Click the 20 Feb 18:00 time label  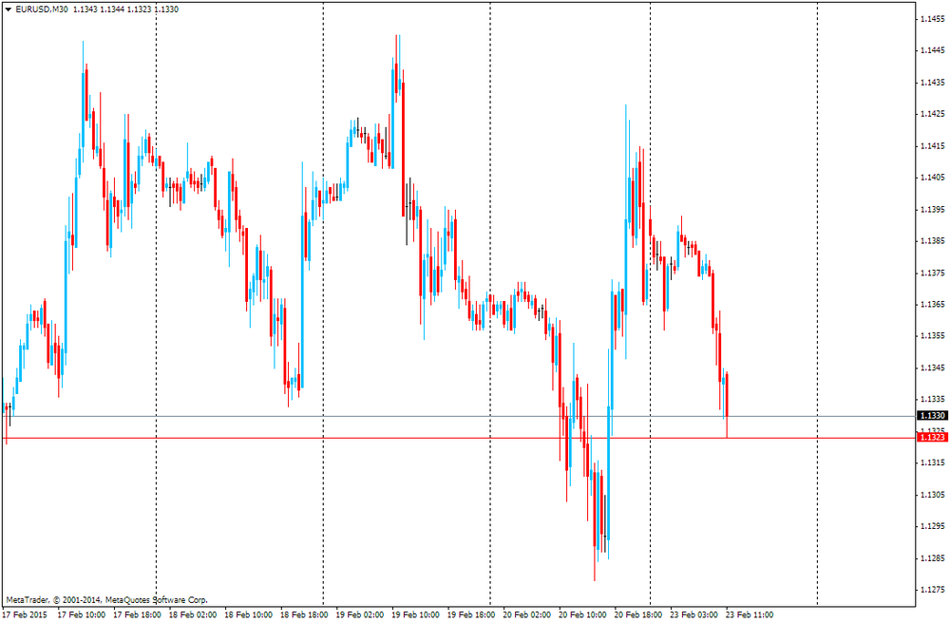(x=638, y=614)
